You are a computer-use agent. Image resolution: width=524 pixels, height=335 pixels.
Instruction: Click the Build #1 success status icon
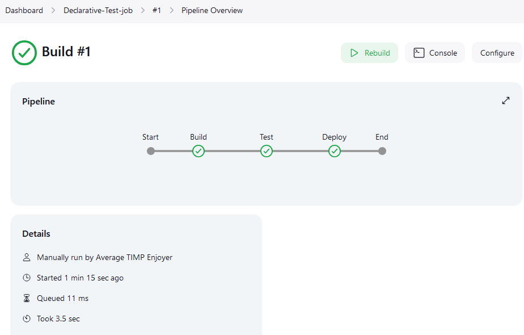pos(24,53)
